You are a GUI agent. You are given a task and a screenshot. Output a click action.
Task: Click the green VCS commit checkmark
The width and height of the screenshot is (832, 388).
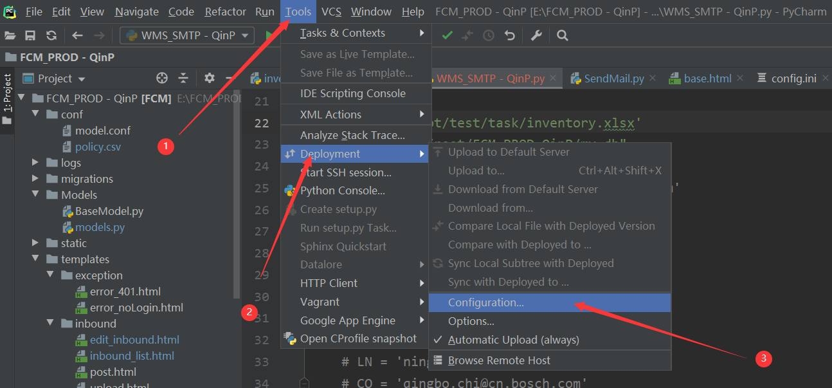pos(447,35)
